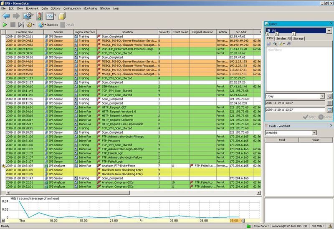The height and width of the screenshot is (229, 334).
Task: Click the greyed calendar icon beside the start date
Action: pos(329,103)
